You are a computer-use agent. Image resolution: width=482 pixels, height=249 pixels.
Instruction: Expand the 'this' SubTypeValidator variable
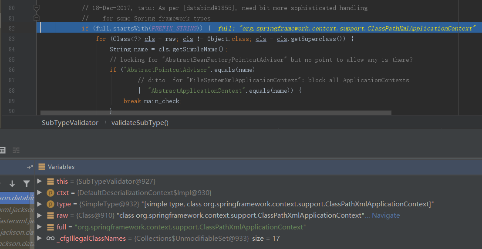point(40,181)
